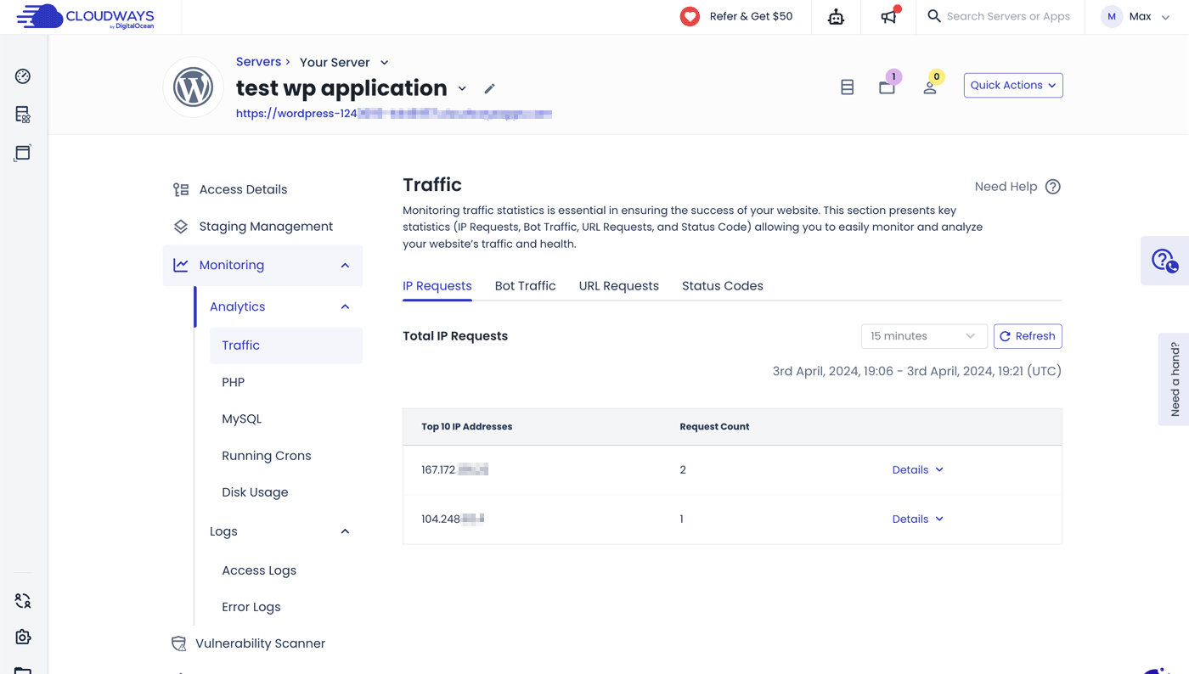This screenshot has height=674, width=1189.
Task: Open the Need a hand? side tab
Action: [1175, 379]
